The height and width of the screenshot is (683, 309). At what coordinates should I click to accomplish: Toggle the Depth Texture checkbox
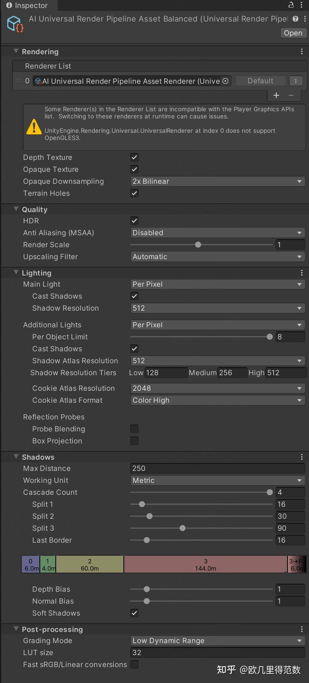coord(135,157)
